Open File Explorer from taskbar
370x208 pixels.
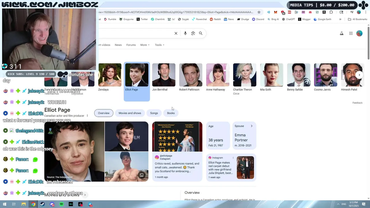click(24, 204)
